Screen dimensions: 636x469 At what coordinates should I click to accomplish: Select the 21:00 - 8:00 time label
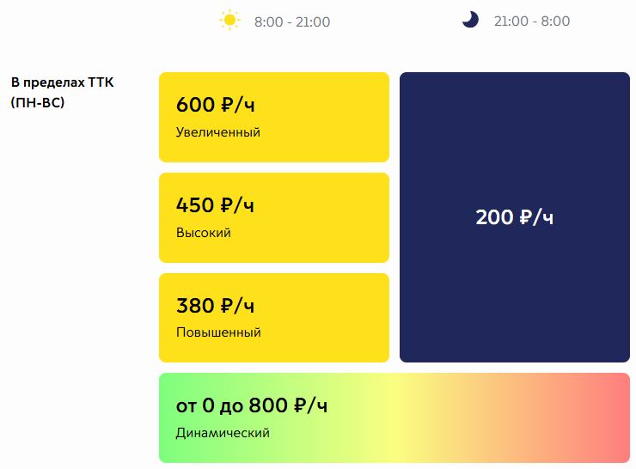click(x=532, y=21)
